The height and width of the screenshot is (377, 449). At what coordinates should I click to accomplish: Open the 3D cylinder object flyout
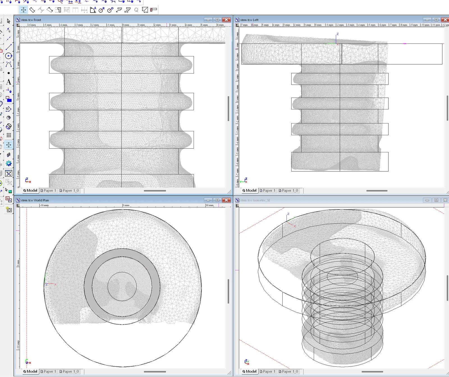click(x=8, y=127)
